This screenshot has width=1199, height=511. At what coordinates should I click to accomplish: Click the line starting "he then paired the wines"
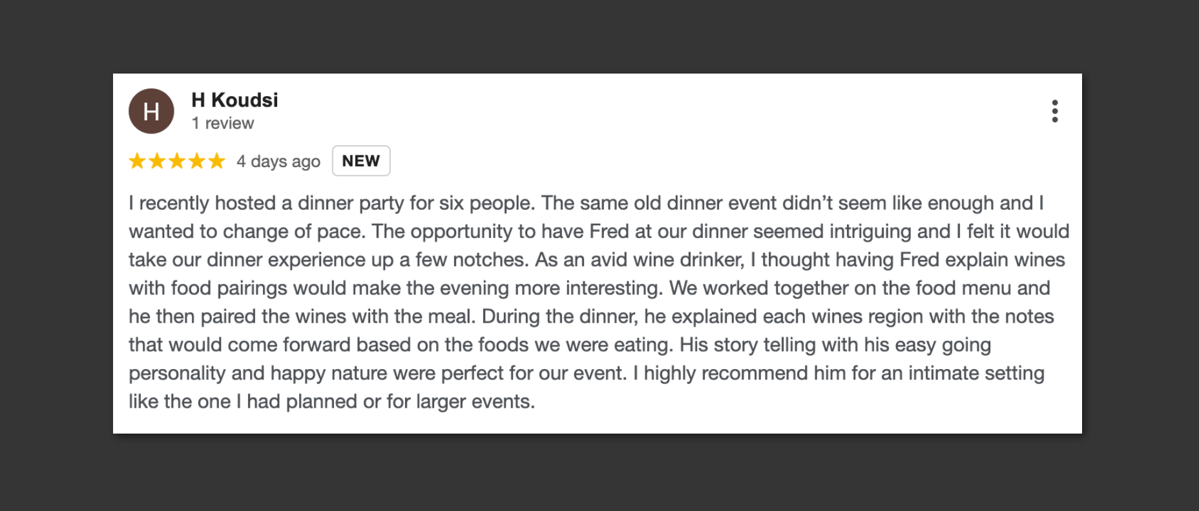(x=591, y=317)
